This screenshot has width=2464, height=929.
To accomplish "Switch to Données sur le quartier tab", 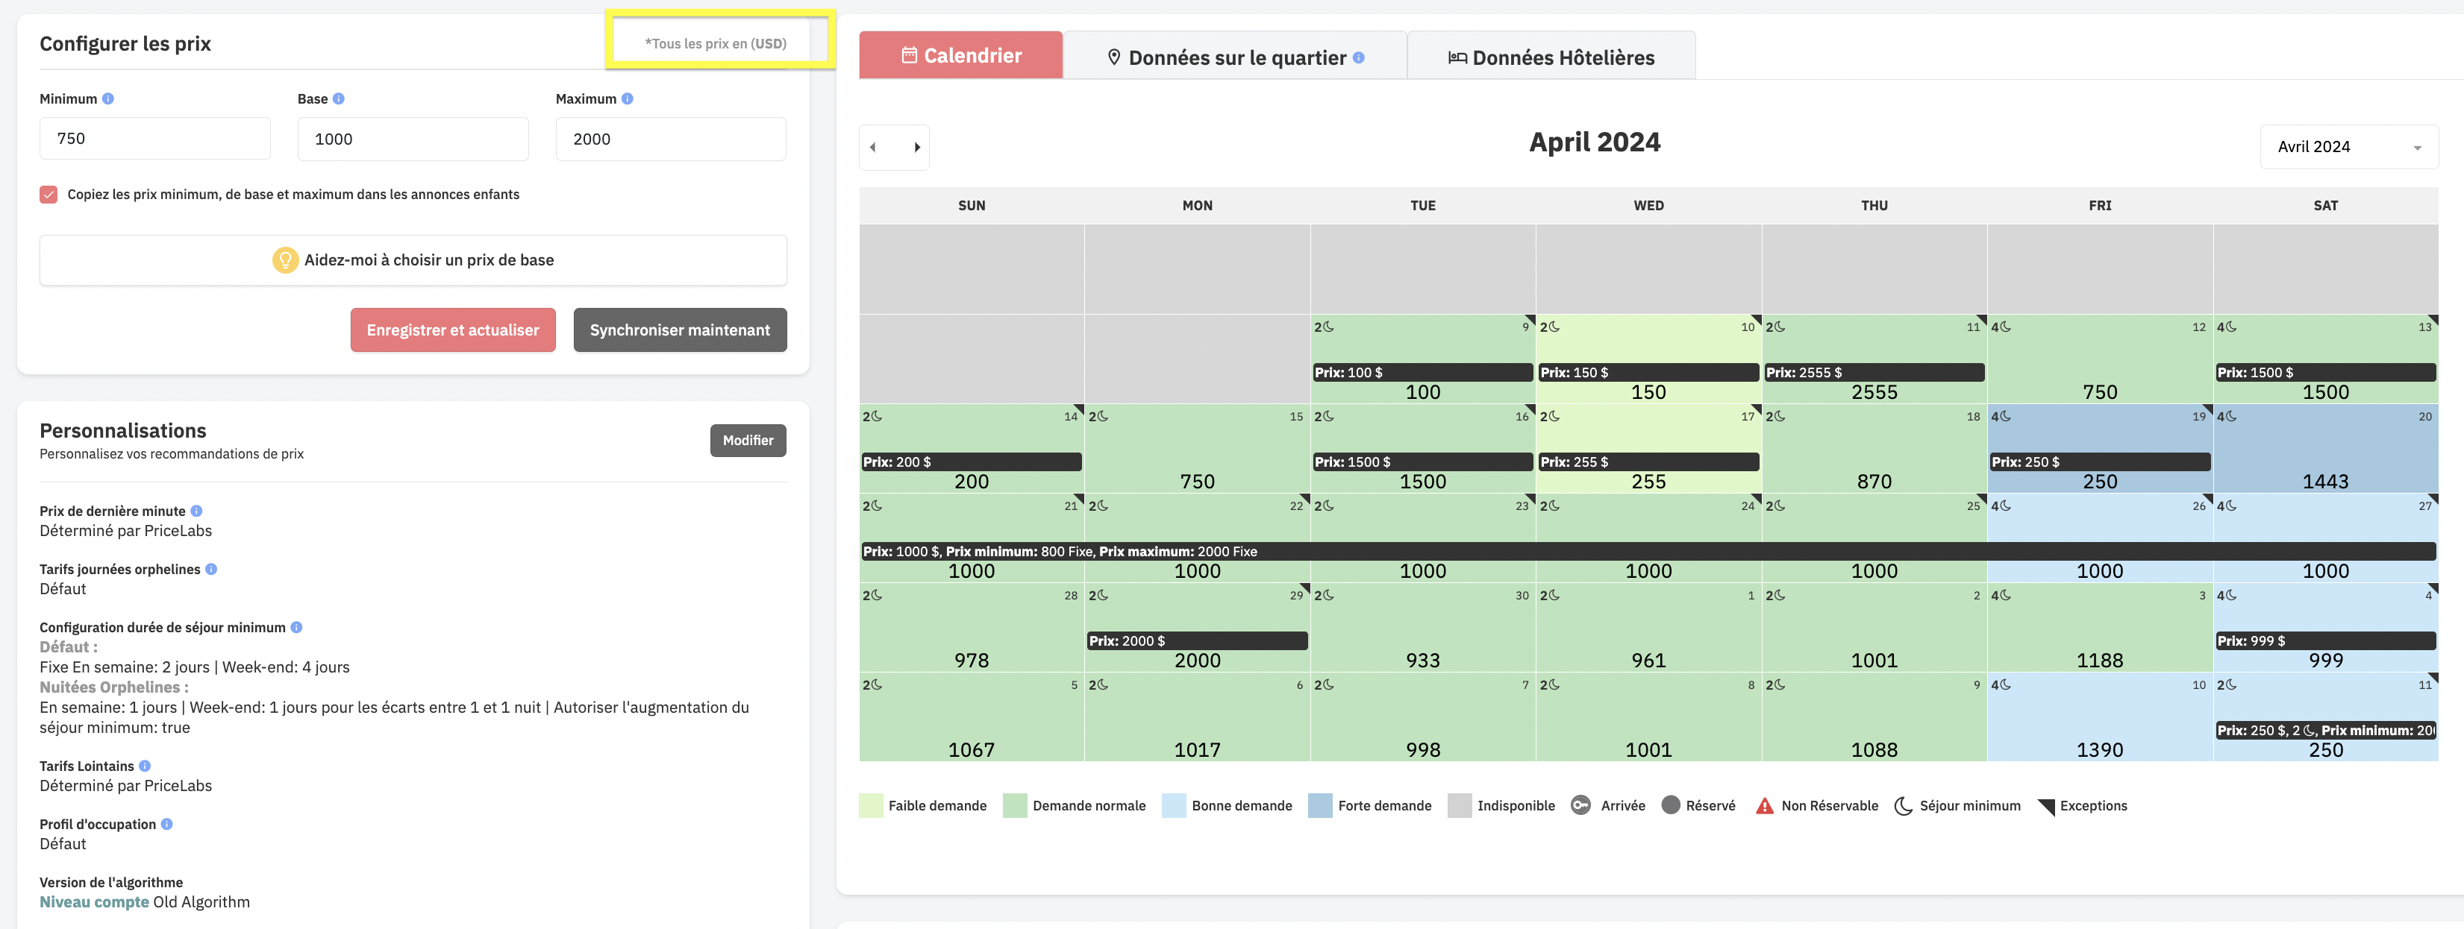I will point(1235,57).
